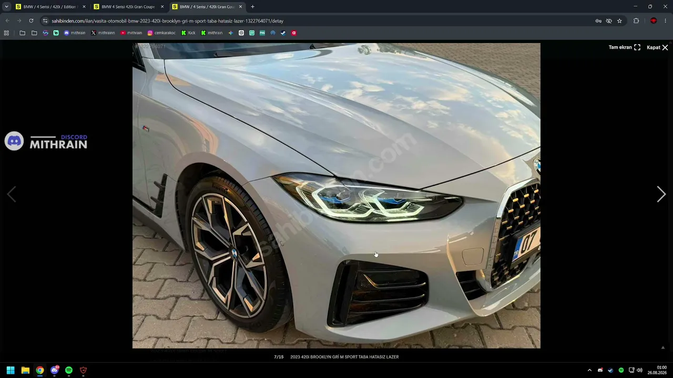Image resolution: width=673 pixels, height=378 pixels.
Task: Click the sahibinden.com address bar URL
Action: tap(167, 21)
